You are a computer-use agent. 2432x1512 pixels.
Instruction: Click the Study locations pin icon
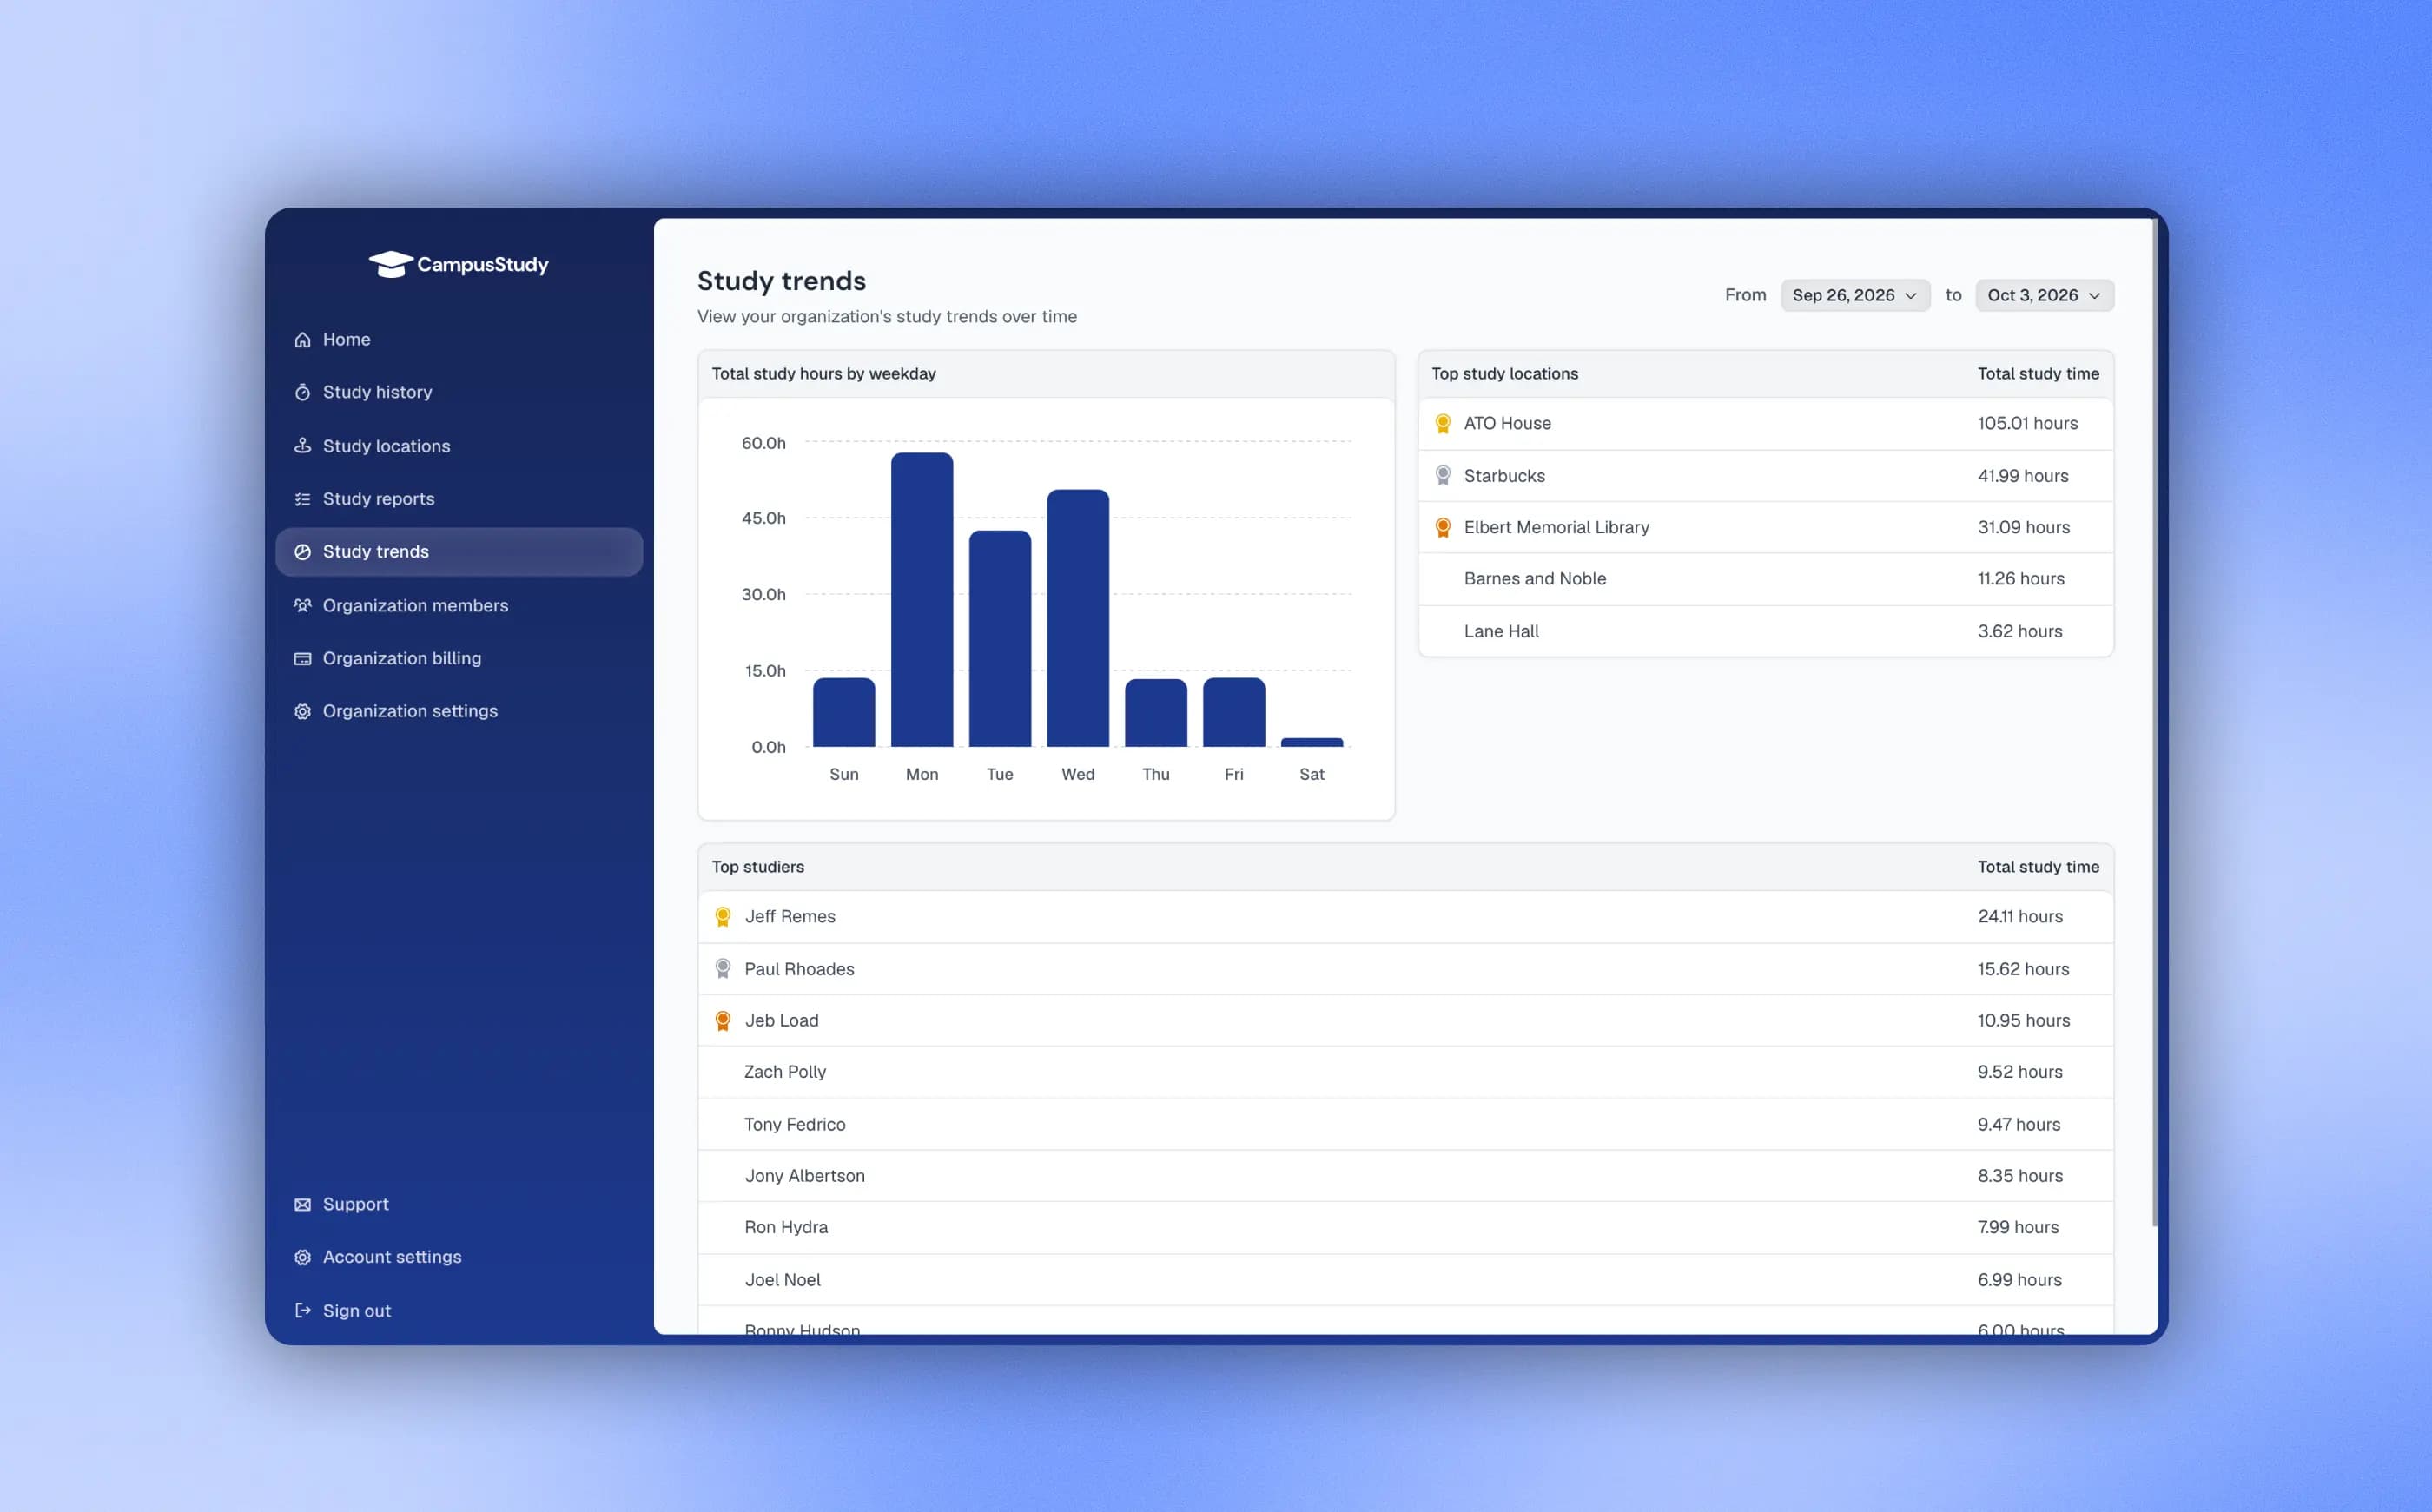tap(303, 446)
